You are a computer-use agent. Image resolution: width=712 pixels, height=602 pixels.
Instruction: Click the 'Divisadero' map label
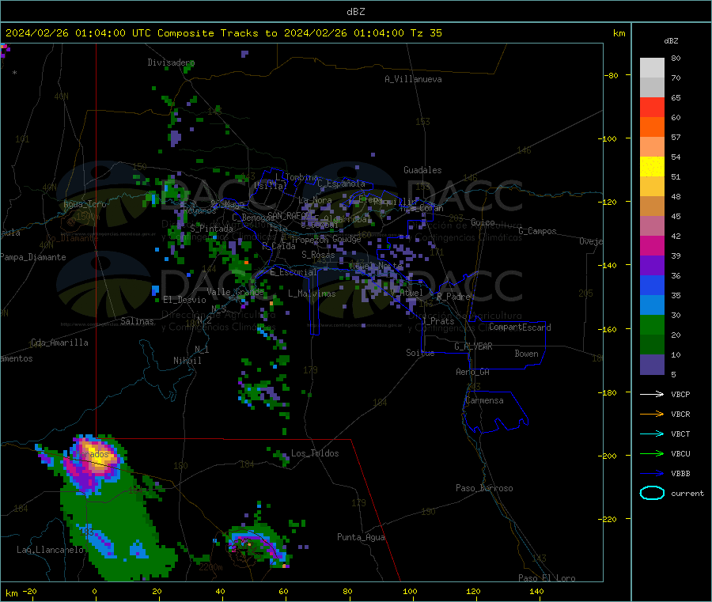pos(171,62)
